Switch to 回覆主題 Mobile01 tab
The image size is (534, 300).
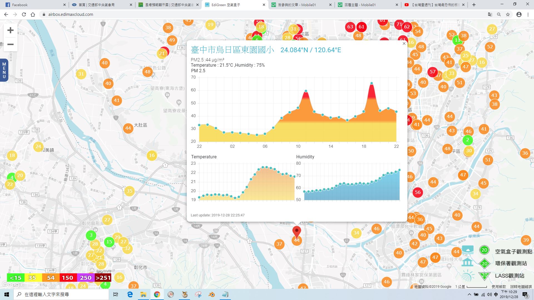(368, 5)
